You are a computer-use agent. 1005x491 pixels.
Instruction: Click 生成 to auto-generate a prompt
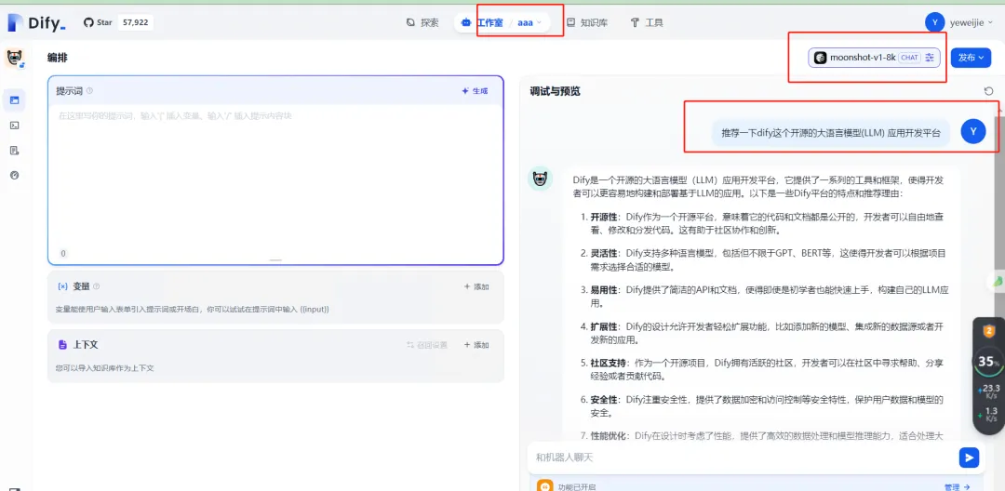coord(475,91)
